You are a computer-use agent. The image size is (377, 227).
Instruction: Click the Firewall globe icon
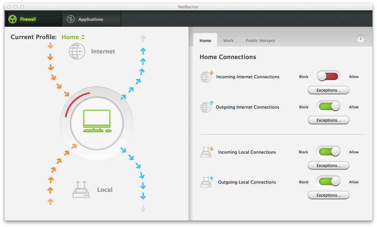[12, 19]
